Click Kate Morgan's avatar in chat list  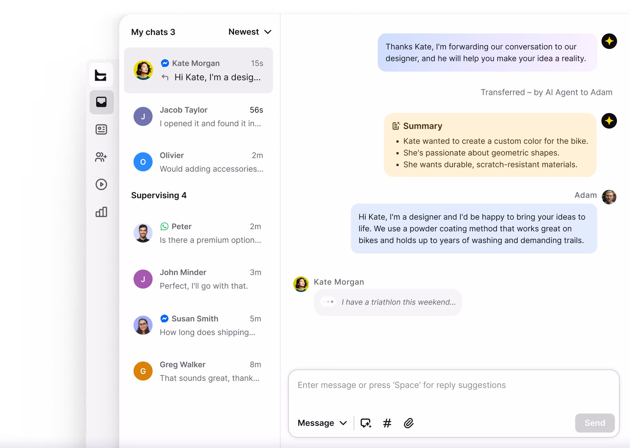[x=143, y=70]
